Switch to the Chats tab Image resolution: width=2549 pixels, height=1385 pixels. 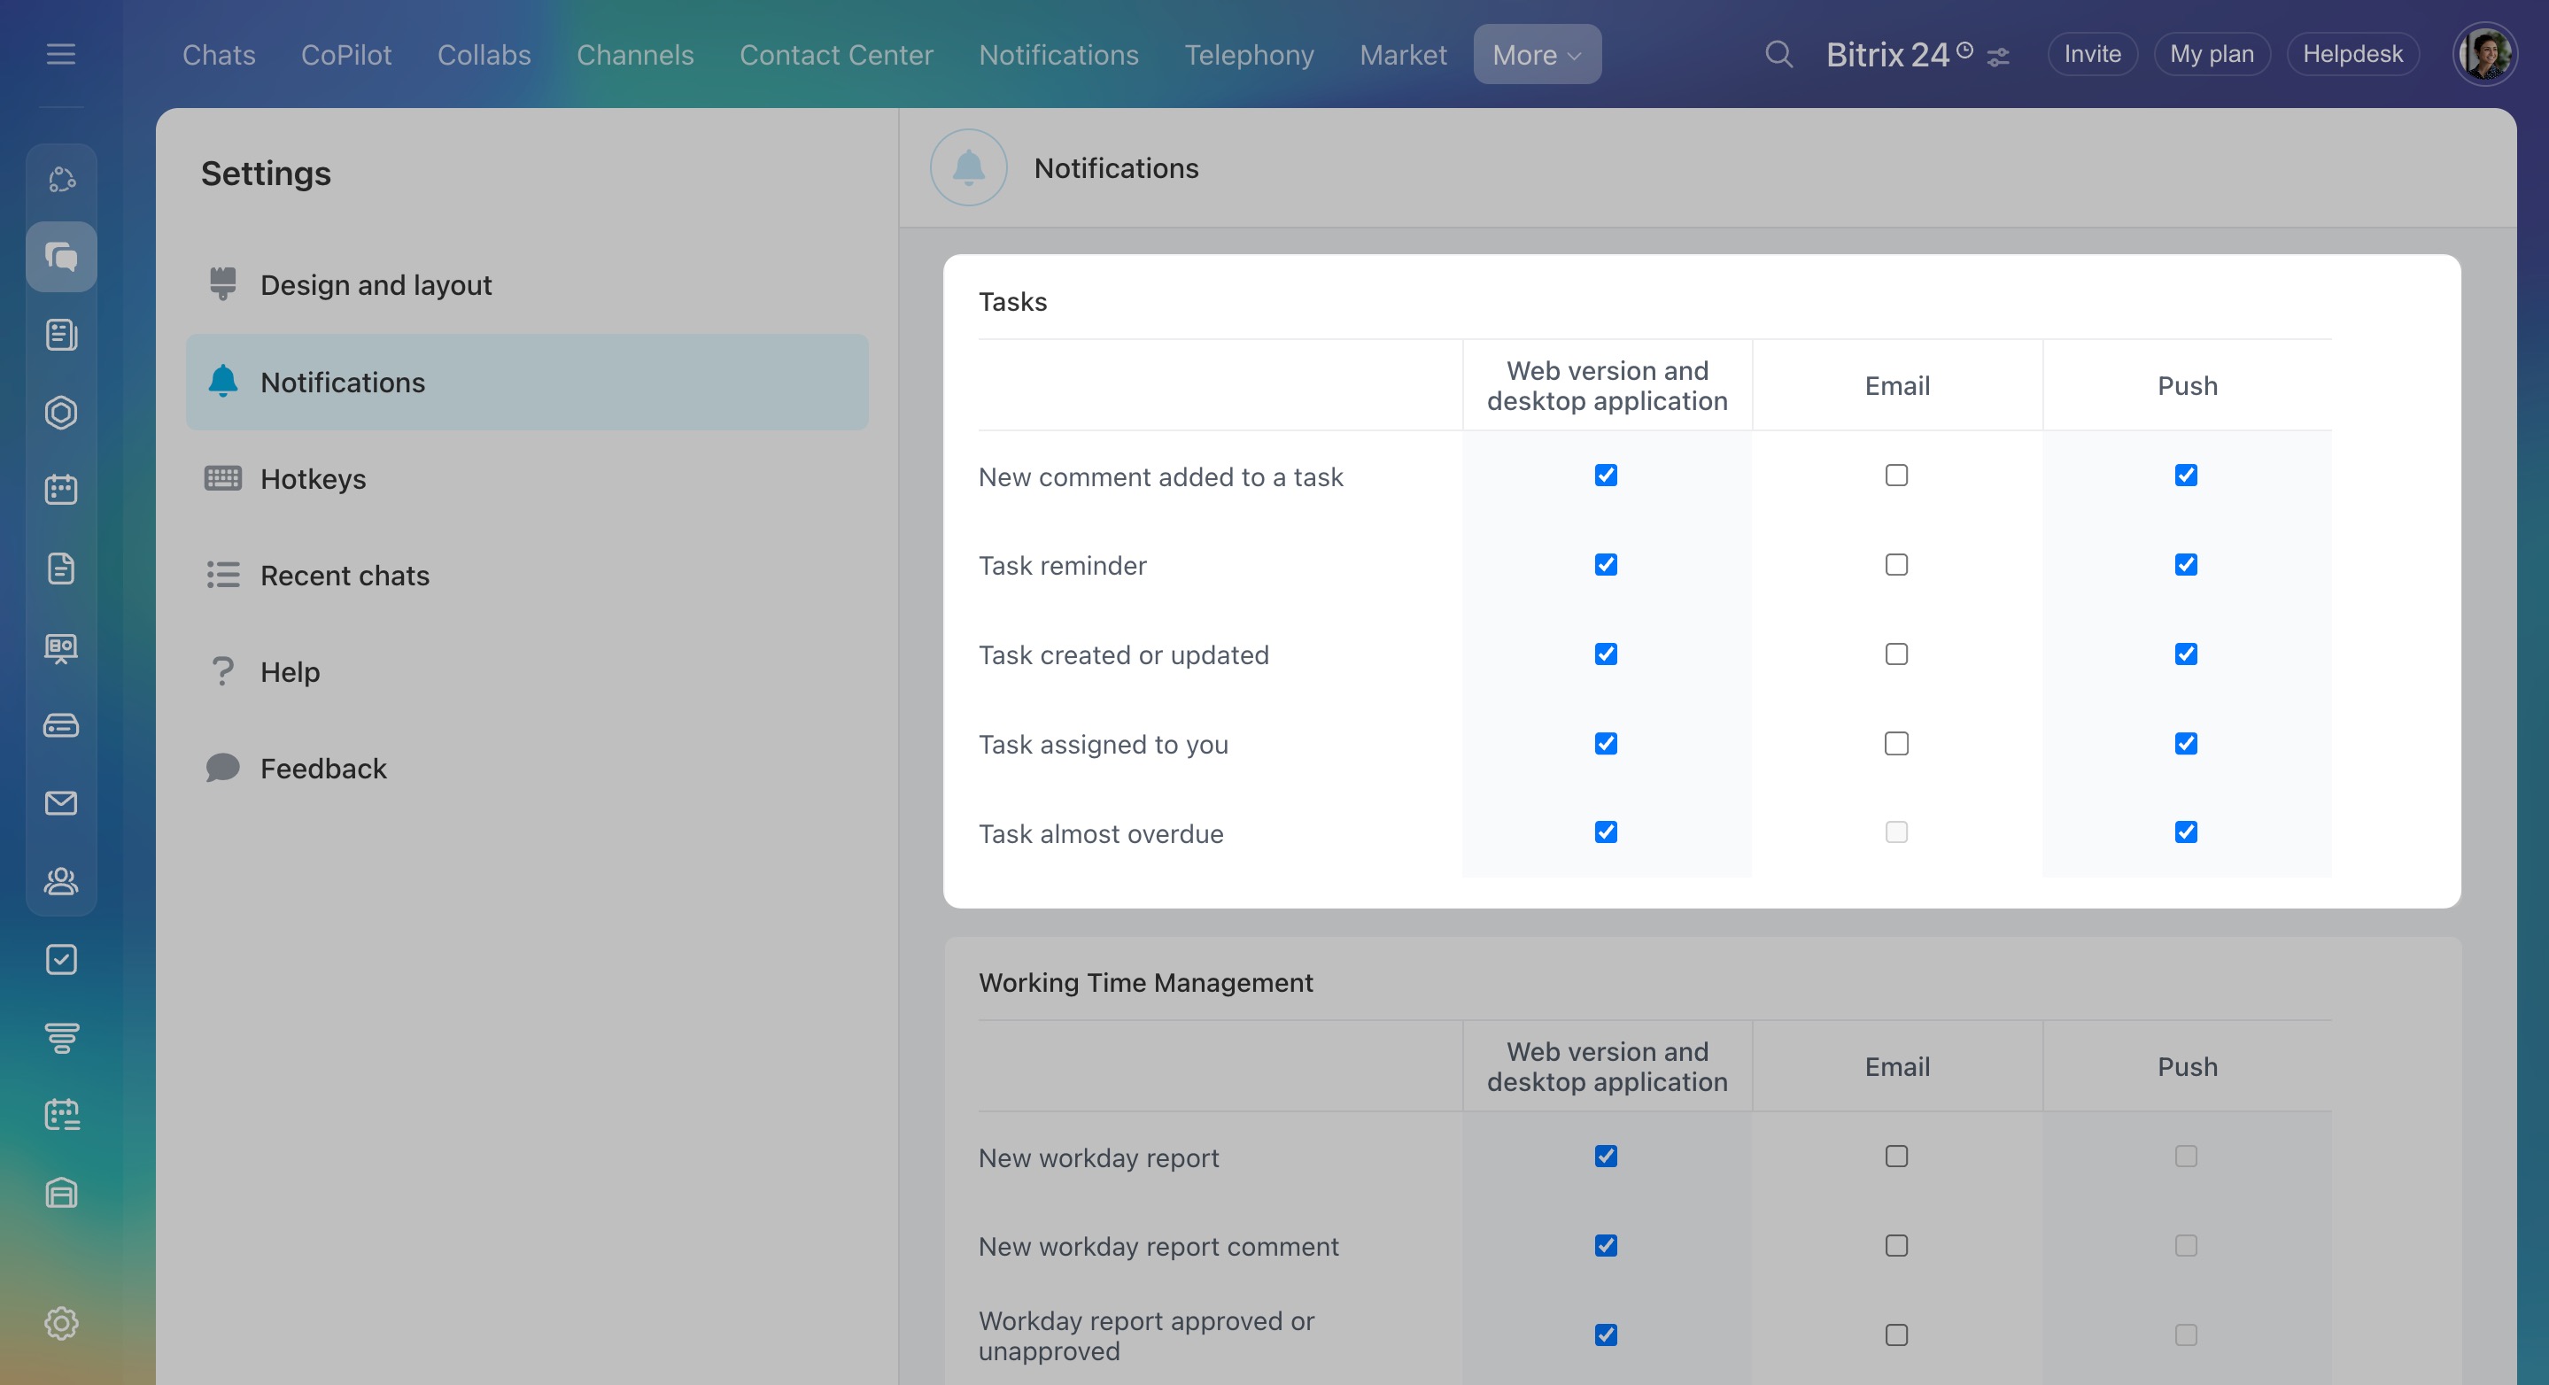tap(219, 54)
